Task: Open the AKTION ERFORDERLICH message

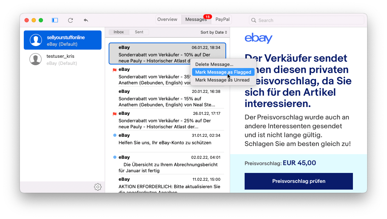Action: [167, 184]
